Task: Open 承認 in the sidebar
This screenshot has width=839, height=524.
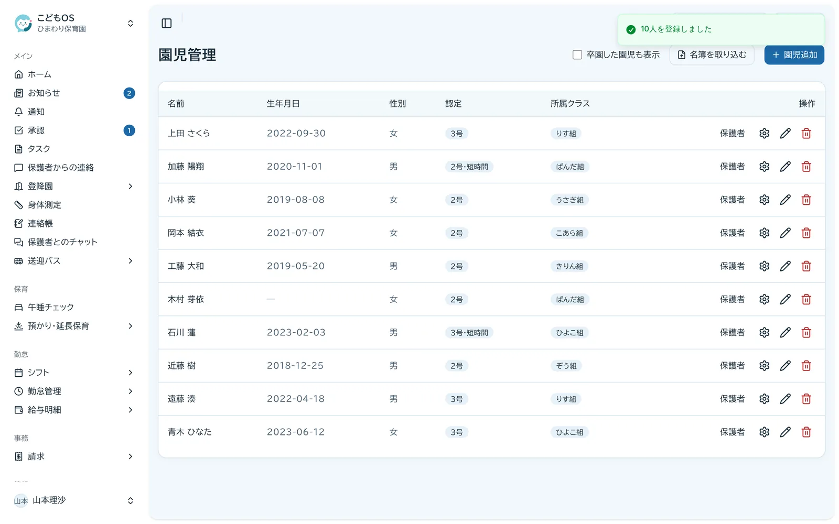Action: point(74,130)
